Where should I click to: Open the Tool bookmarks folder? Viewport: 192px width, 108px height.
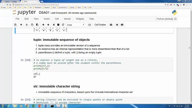click(x=84, y=7)
